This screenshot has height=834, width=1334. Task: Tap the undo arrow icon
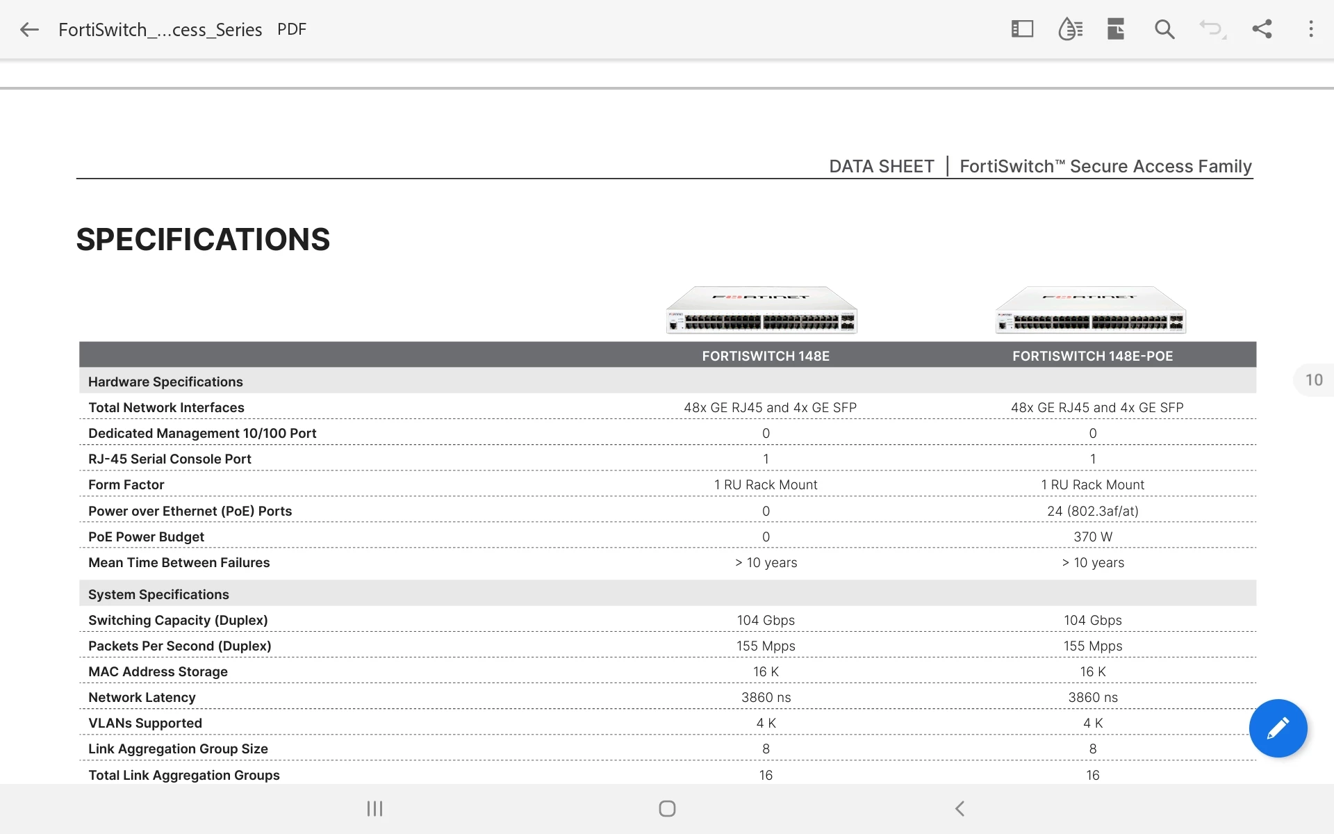pos(1212,29)
